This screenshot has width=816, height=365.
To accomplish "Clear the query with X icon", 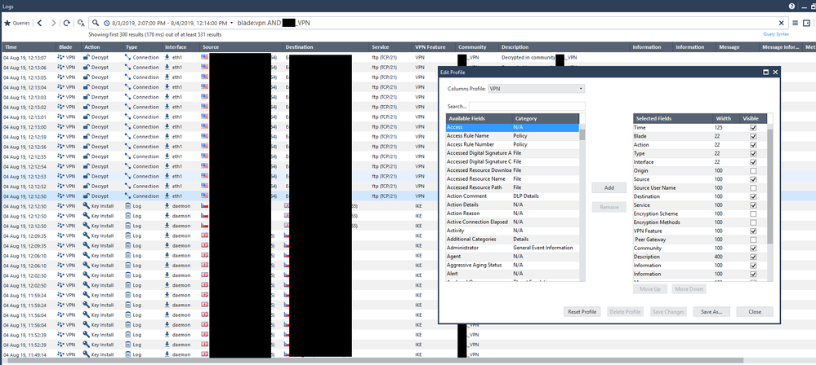I will point(781,23).
